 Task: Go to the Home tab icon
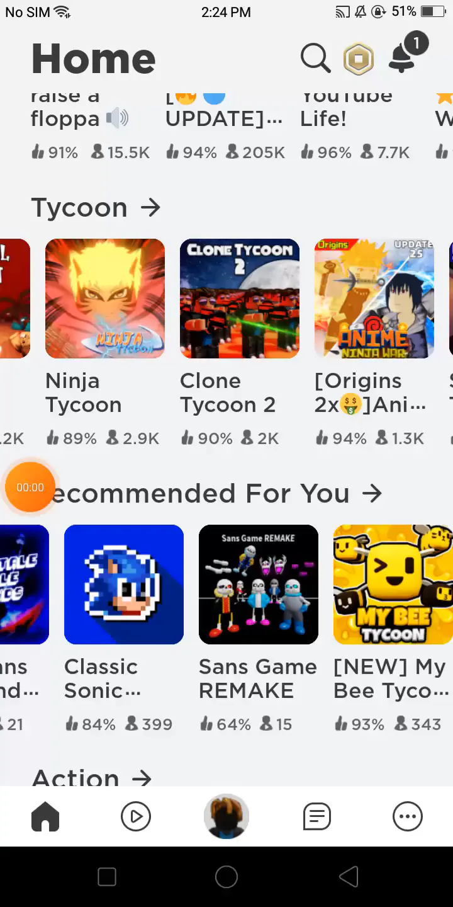click(x=45, y=817)
